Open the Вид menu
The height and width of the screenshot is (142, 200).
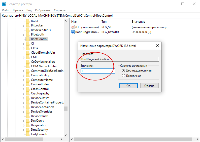[29, 10]
